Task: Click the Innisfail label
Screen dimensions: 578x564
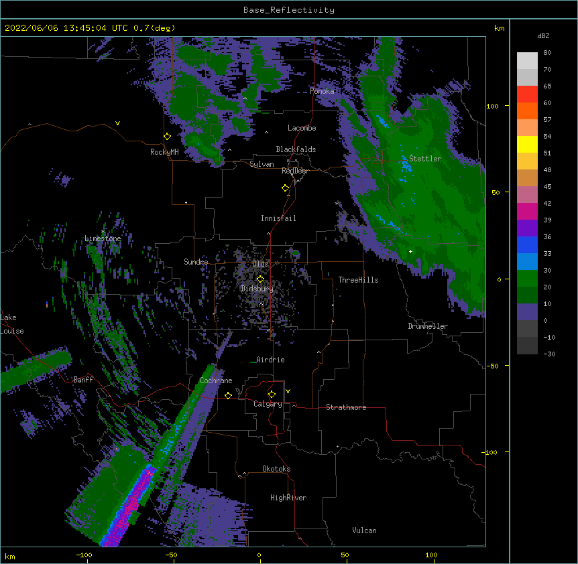Action: pyautogui.click(x=278, y=218)
